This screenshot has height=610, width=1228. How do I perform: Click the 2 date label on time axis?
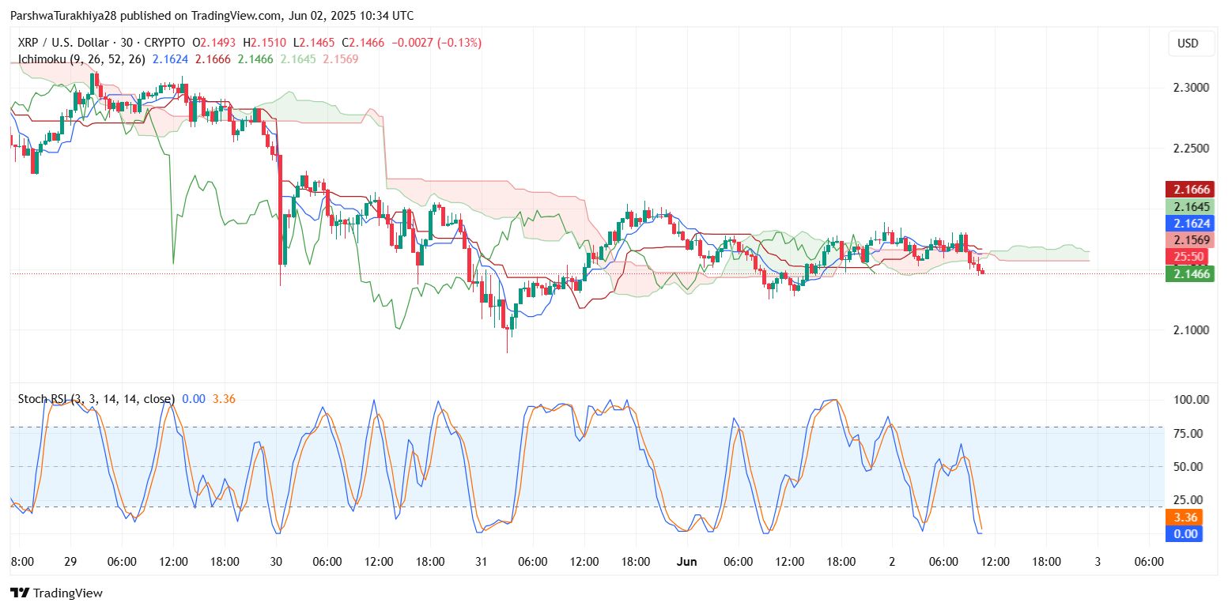[892, 561]
